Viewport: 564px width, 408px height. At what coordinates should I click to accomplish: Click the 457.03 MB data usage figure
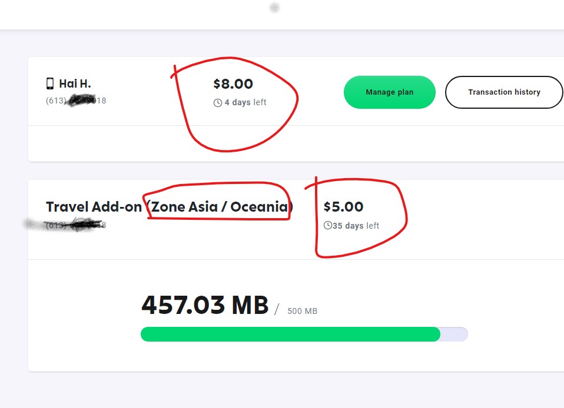pos(205,305)
